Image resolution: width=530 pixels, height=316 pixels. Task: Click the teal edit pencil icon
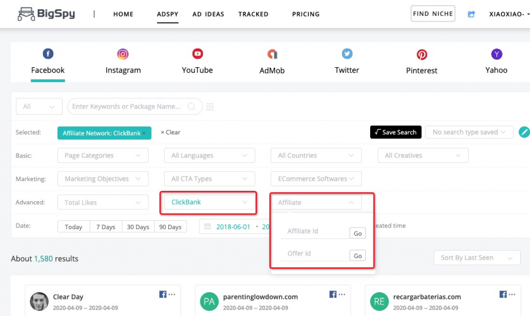tap(524, 132)
